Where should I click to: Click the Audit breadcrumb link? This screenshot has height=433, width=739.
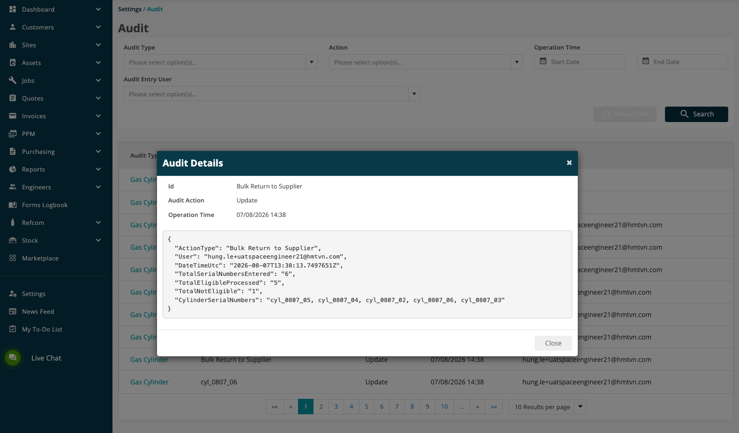(155, 9)
